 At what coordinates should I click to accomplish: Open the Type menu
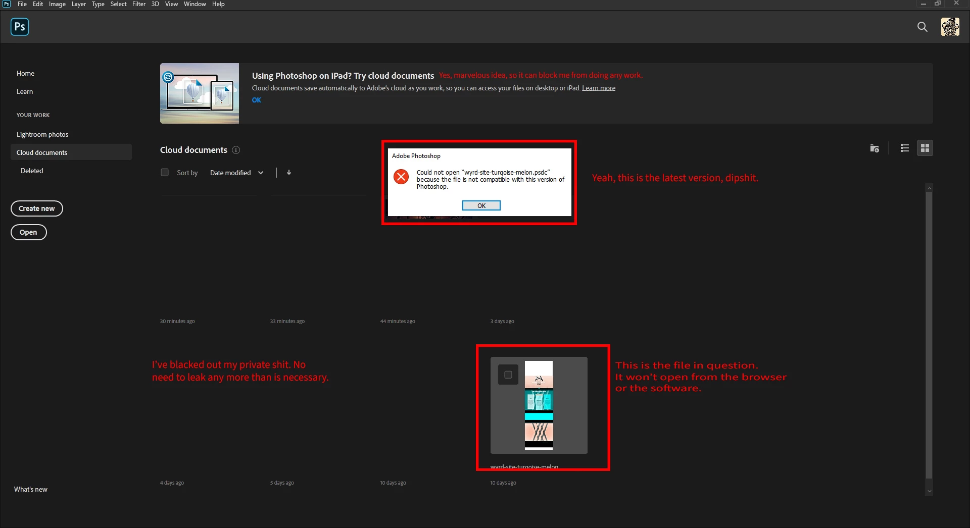[98, 4]
